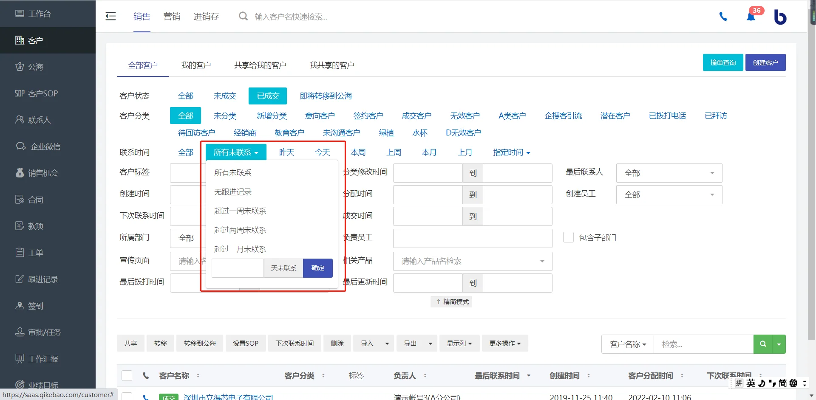Open the 更多操作 dropdown

pyautogui.click(x=505, y=343)
